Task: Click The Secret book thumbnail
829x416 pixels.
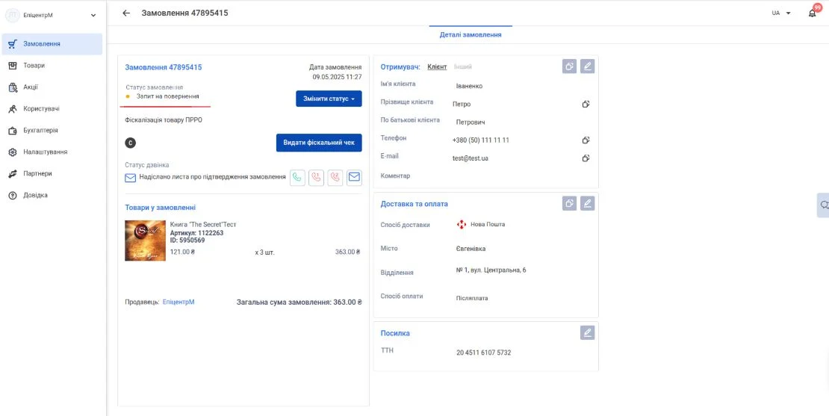Action: pos(146,240)
